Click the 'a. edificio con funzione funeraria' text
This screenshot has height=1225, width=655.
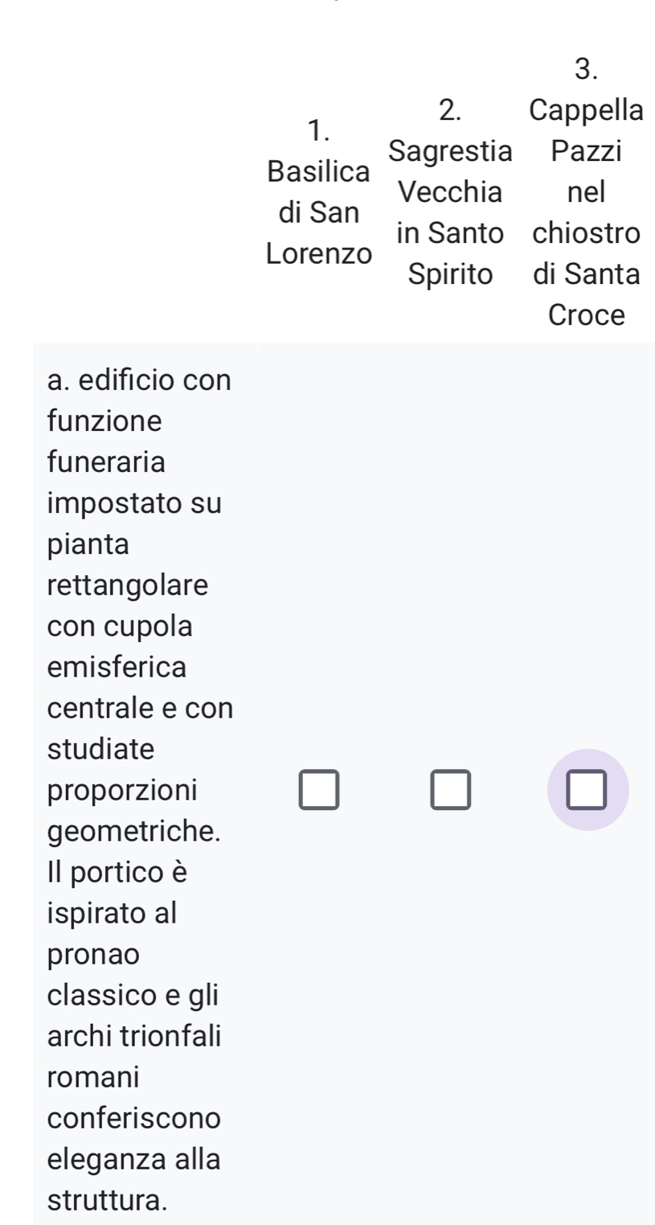tap(139, 420)
